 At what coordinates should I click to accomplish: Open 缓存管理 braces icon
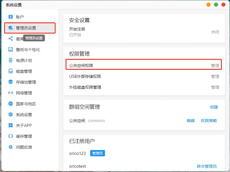coord(11,136)
